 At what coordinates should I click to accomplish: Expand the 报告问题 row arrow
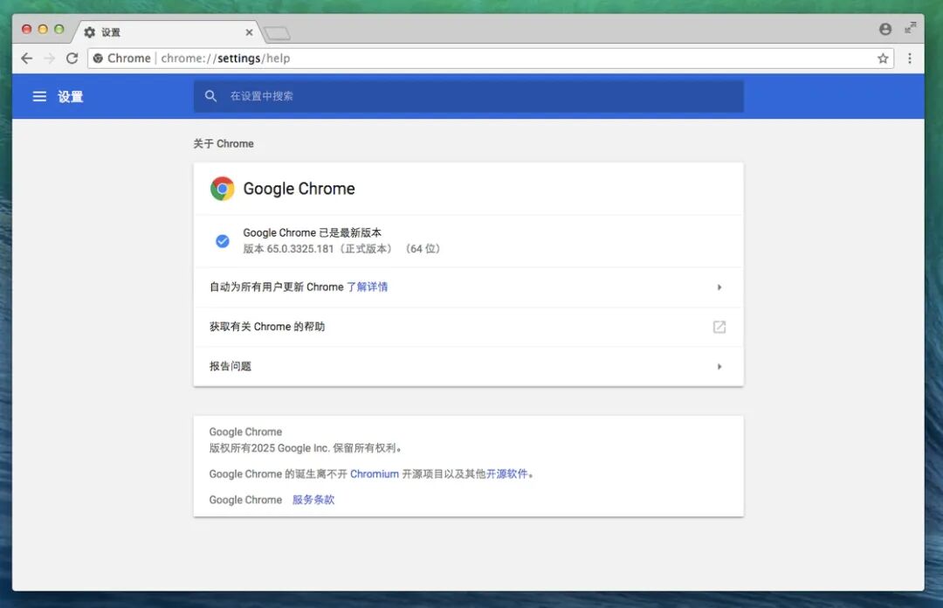719,367
